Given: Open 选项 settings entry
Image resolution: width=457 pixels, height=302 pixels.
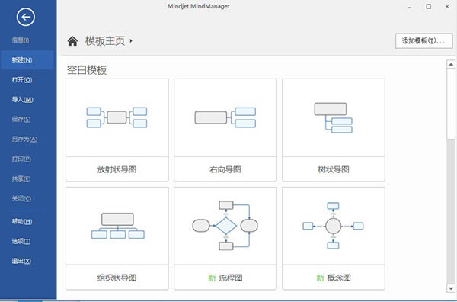Looking at the screenshot, I should coord(21,241).
